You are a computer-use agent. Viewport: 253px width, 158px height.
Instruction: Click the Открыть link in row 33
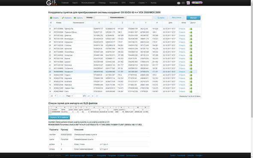[x=182, y=29]
